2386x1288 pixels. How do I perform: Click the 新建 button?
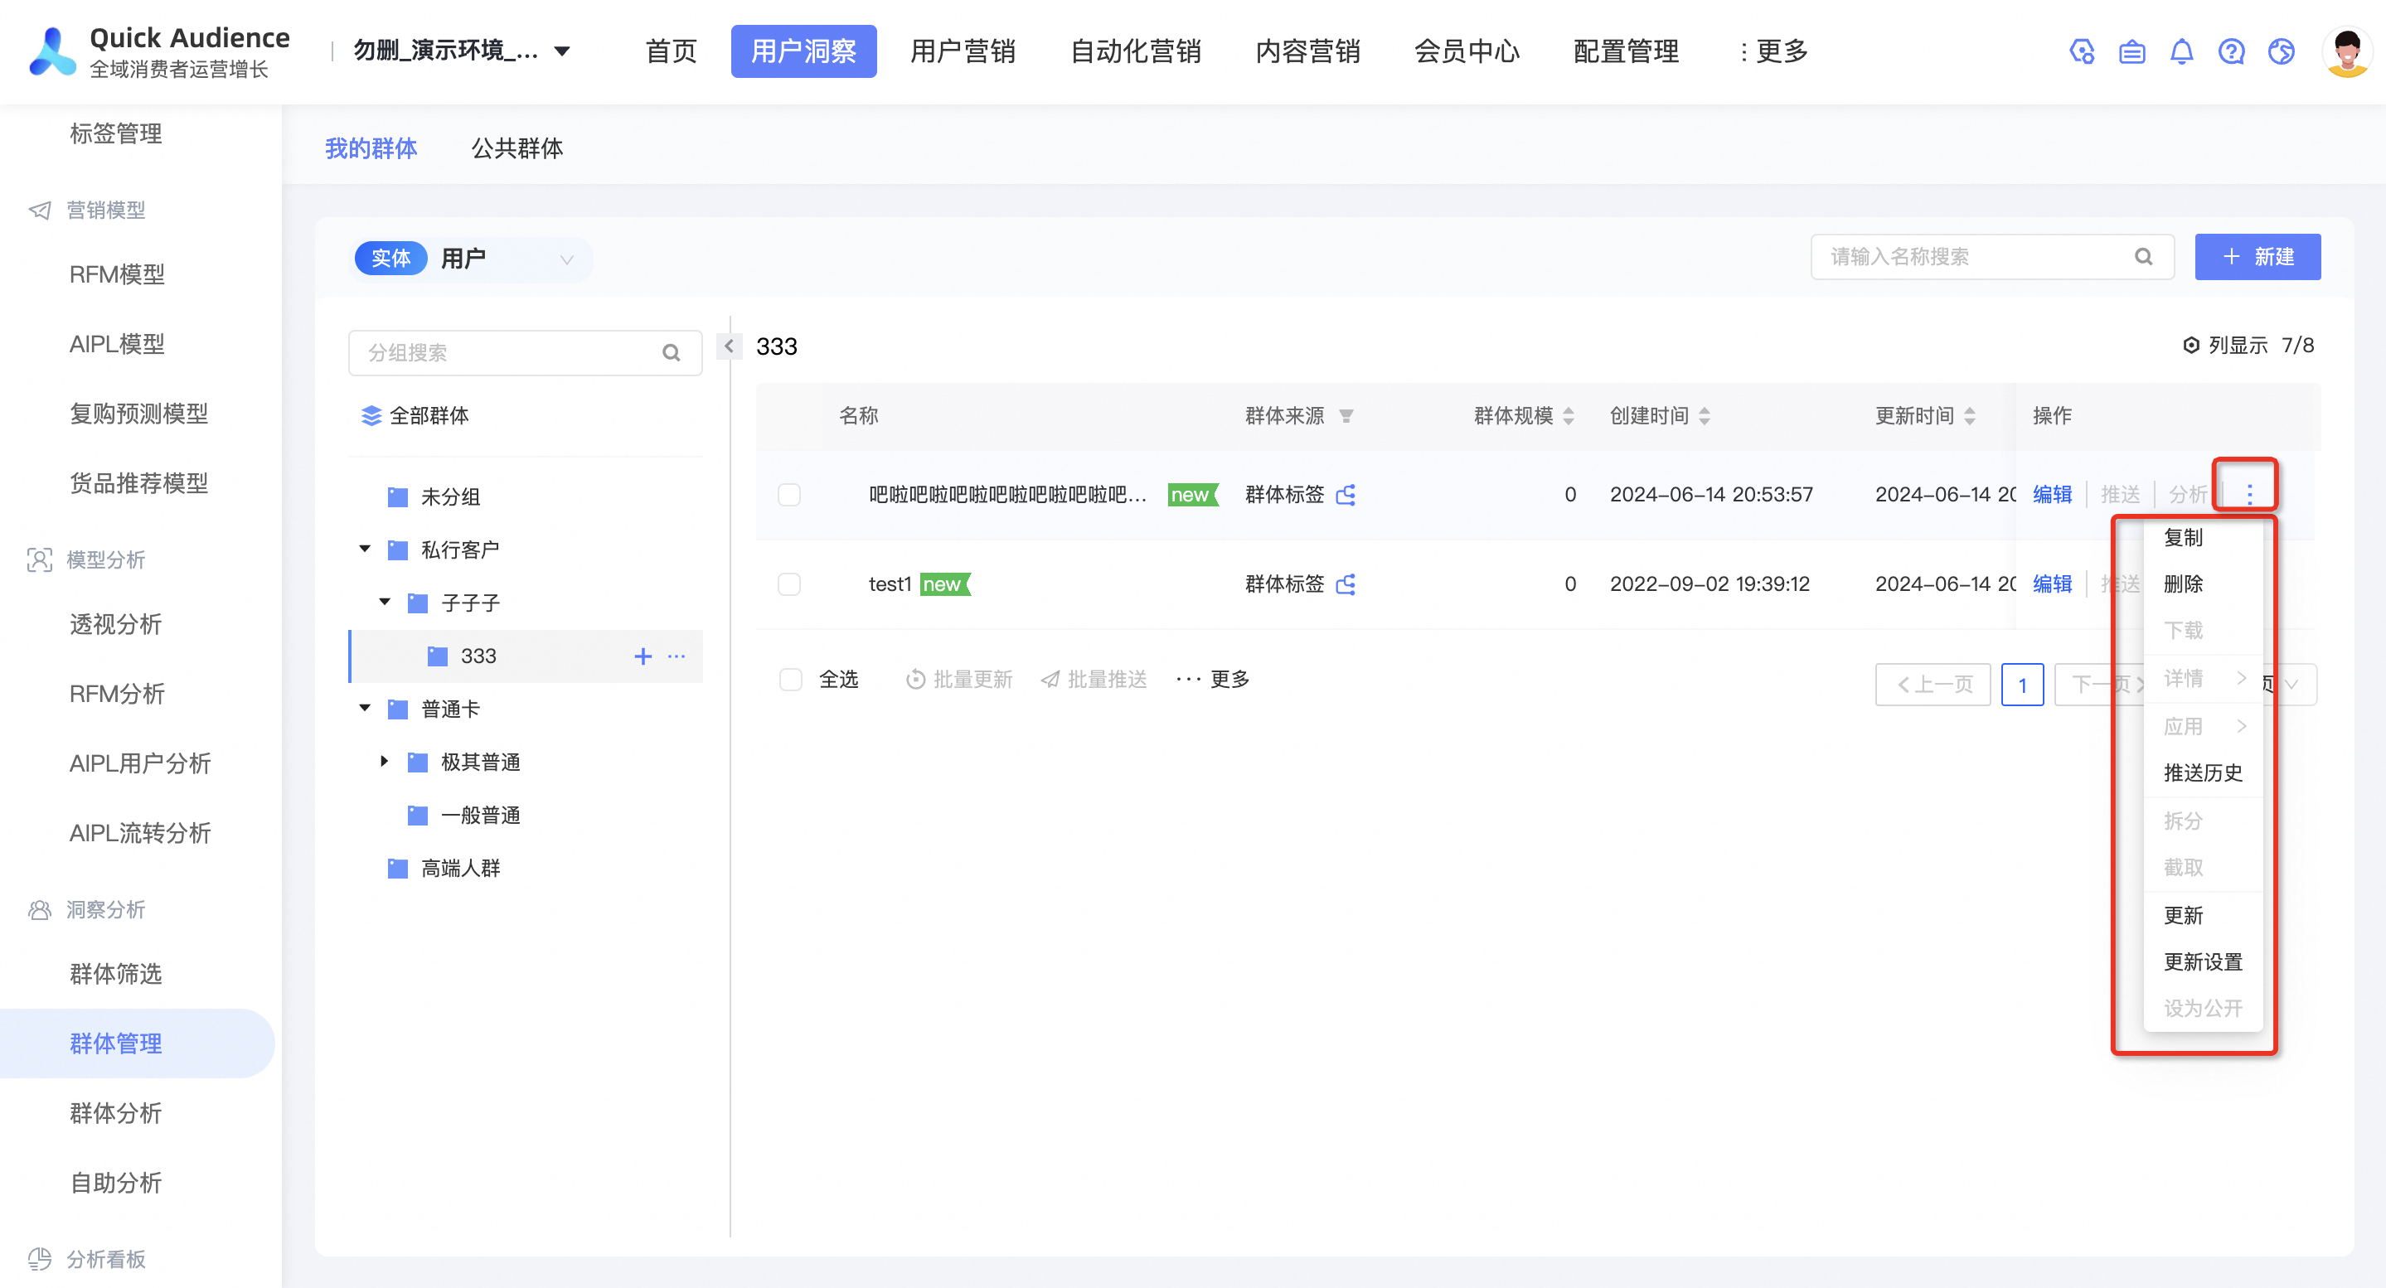[x=2257, y=256]
